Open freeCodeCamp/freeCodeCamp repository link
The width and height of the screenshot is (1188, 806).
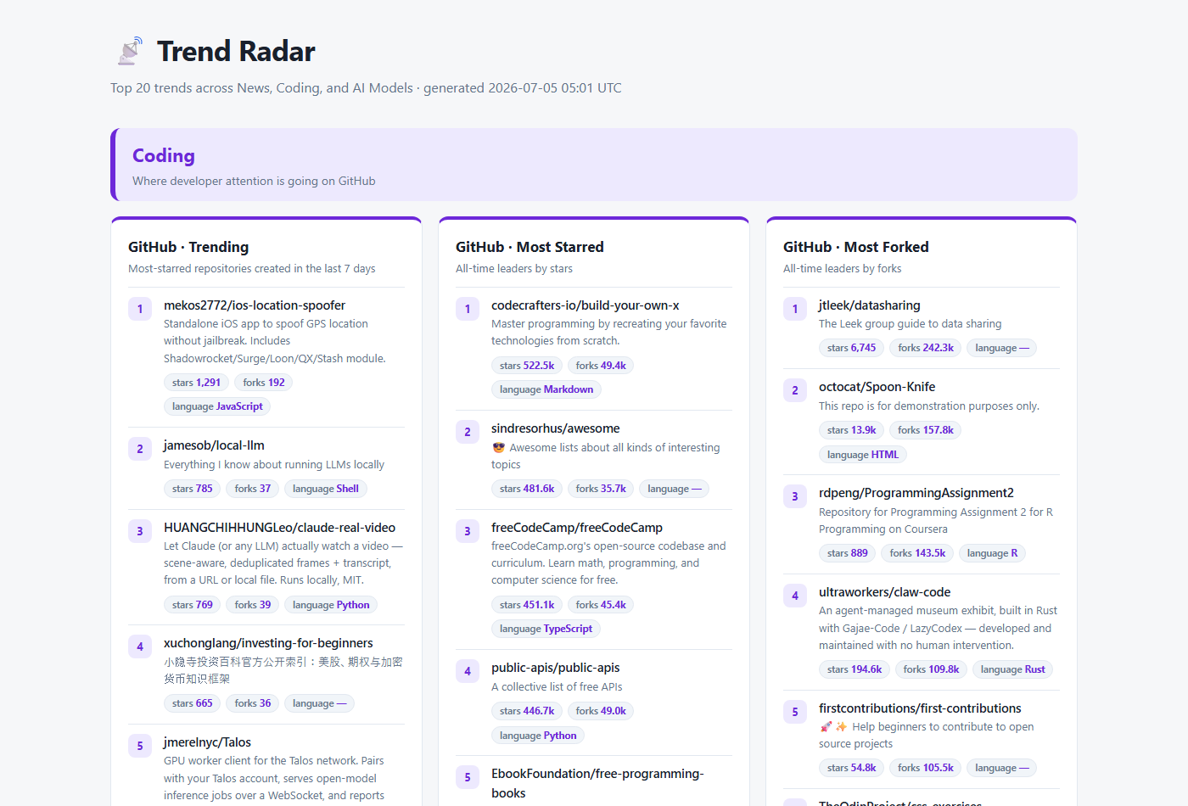click(x=577, y=528)
